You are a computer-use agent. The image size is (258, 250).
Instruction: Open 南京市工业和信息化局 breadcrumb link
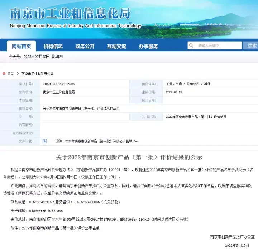(x=37, y=74)
